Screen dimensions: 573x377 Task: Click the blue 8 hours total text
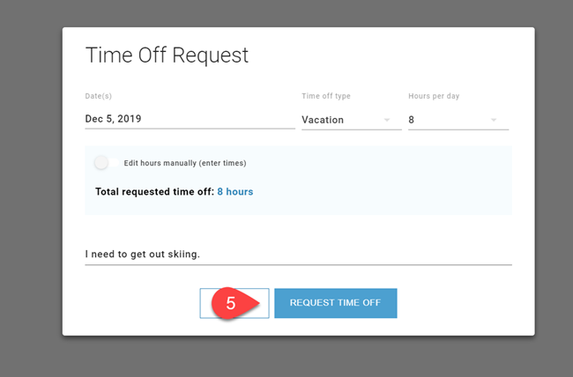[x=235, y=191]
